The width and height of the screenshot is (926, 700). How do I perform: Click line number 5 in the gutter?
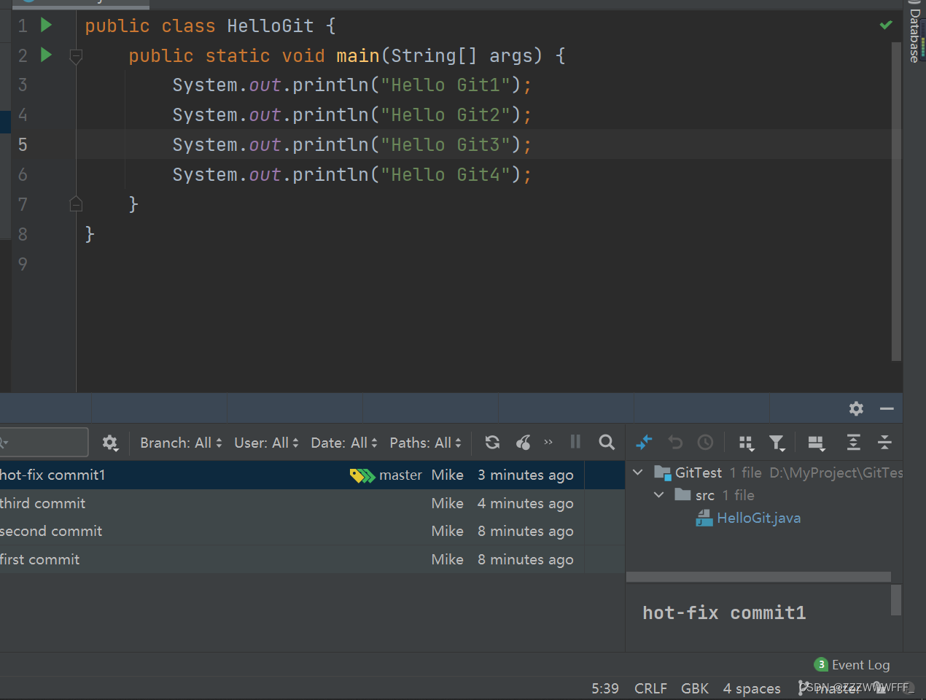click(23, 144)
